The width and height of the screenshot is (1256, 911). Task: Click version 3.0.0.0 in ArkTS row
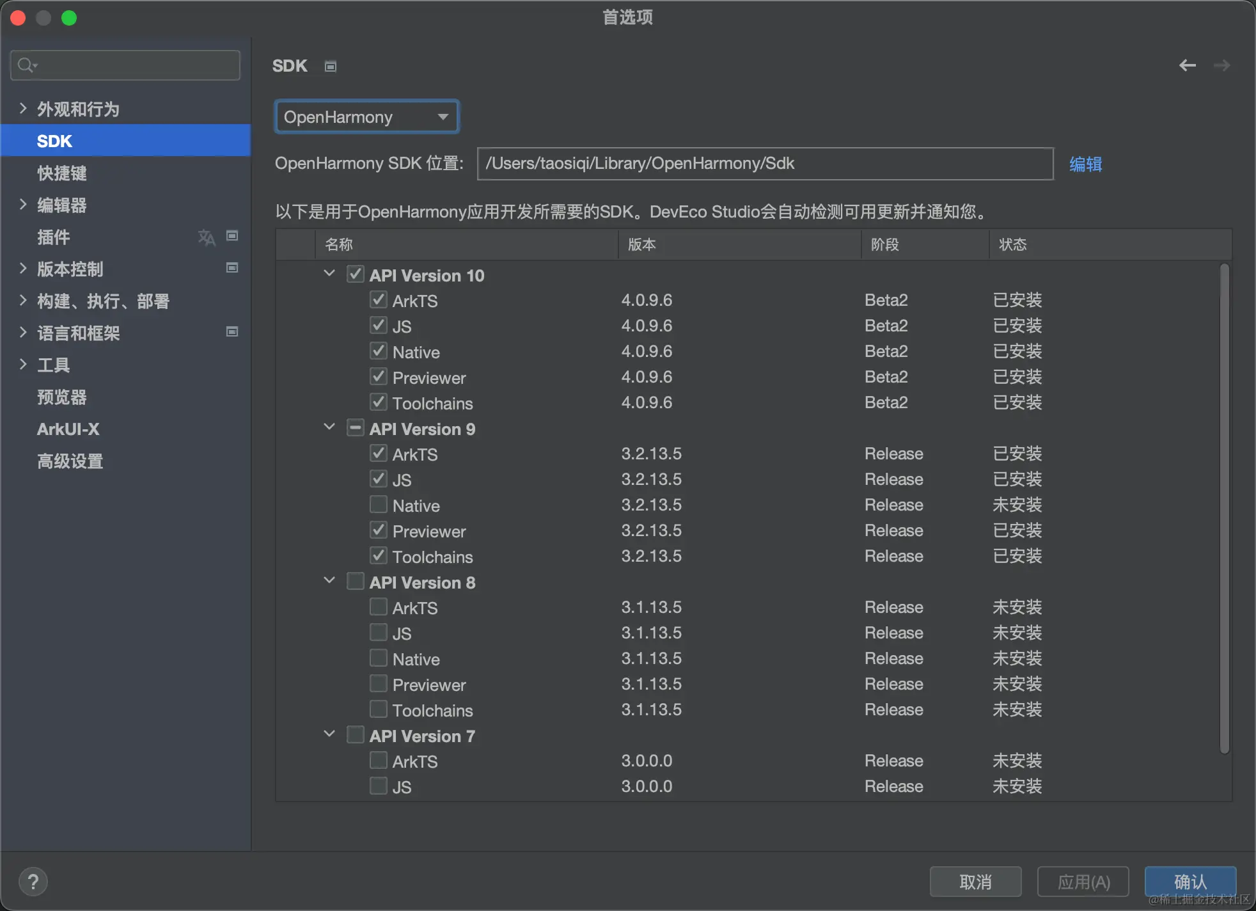pyautogui.click(x=647, y=761)
